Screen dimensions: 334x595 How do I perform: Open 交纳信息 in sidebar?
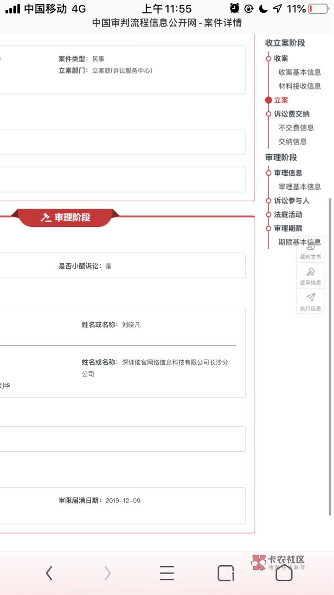pyautogui.click(x=292, y=142)
